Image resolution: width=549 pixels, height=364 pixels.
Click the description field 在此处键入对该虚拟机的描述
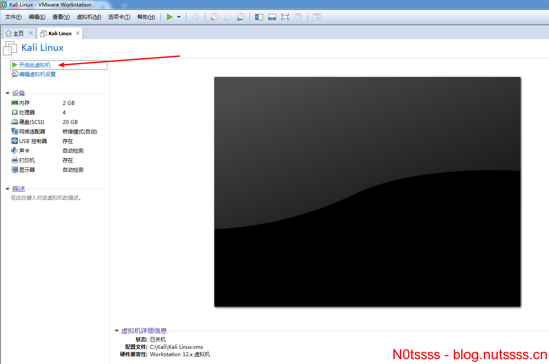pos(47,198)
